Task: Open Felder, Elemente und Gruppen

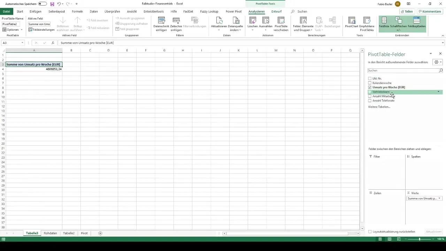Action: [303, 24]
